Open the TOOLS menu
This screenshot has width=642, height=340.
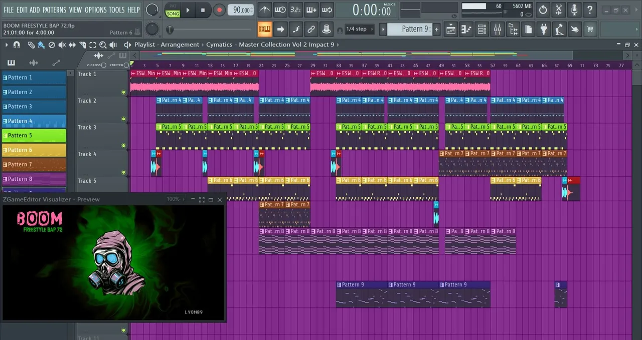(117, 10)
